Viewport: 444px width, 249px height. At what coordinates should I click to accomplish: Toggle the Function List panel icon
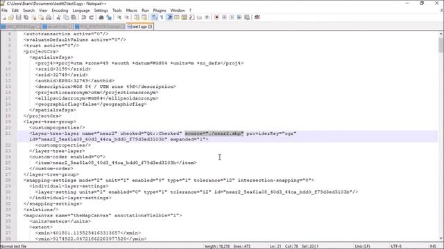191,17
